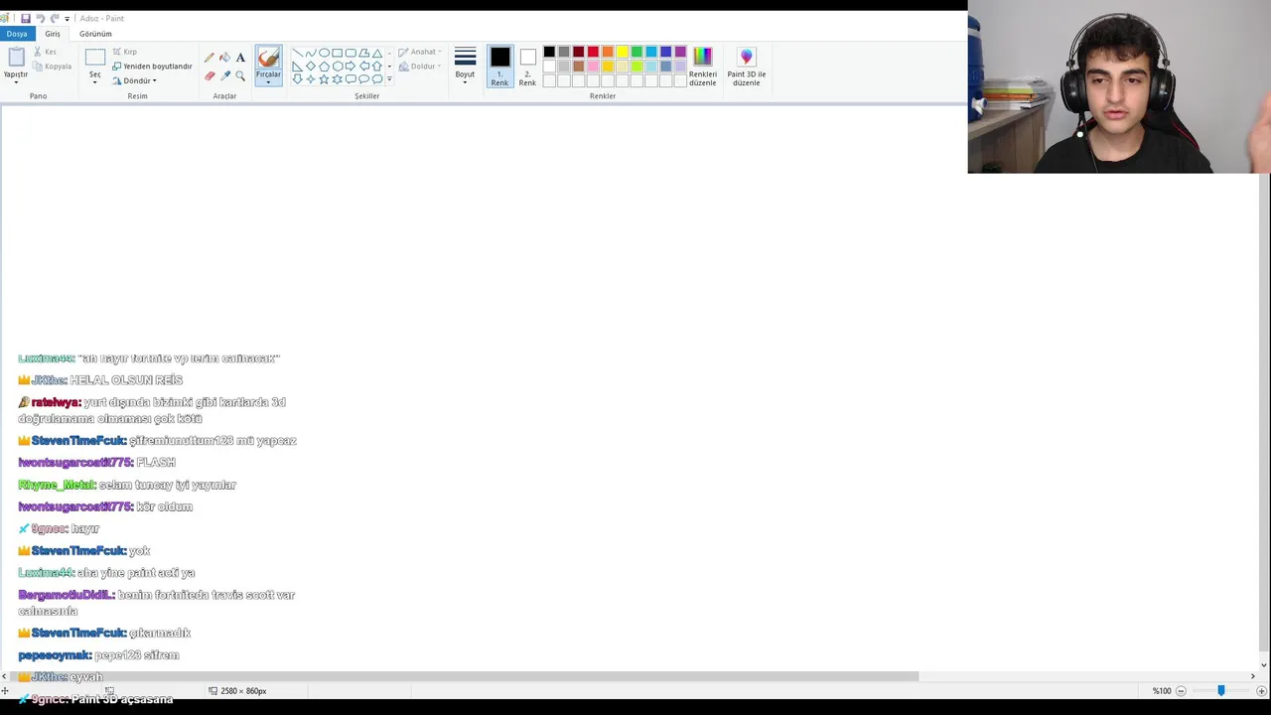Pick the rounded rectangular callout shape
1271x715 pixels.
[x=351, y=79]
